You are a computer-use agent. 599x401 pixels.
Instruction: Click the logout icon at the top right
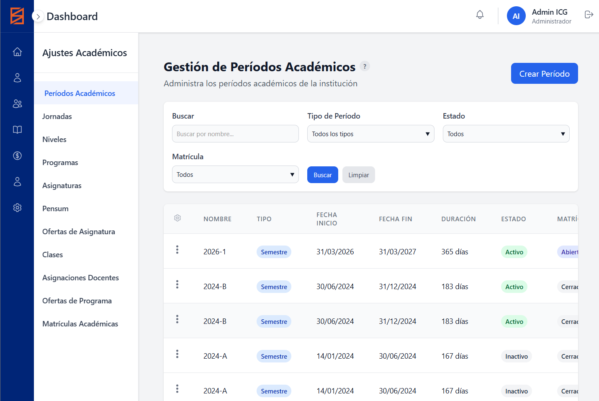589,14
